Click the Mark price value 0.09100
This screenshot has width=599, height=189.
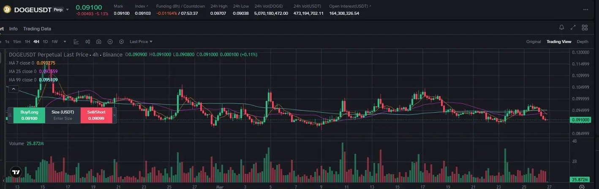[x=122, y=13]
